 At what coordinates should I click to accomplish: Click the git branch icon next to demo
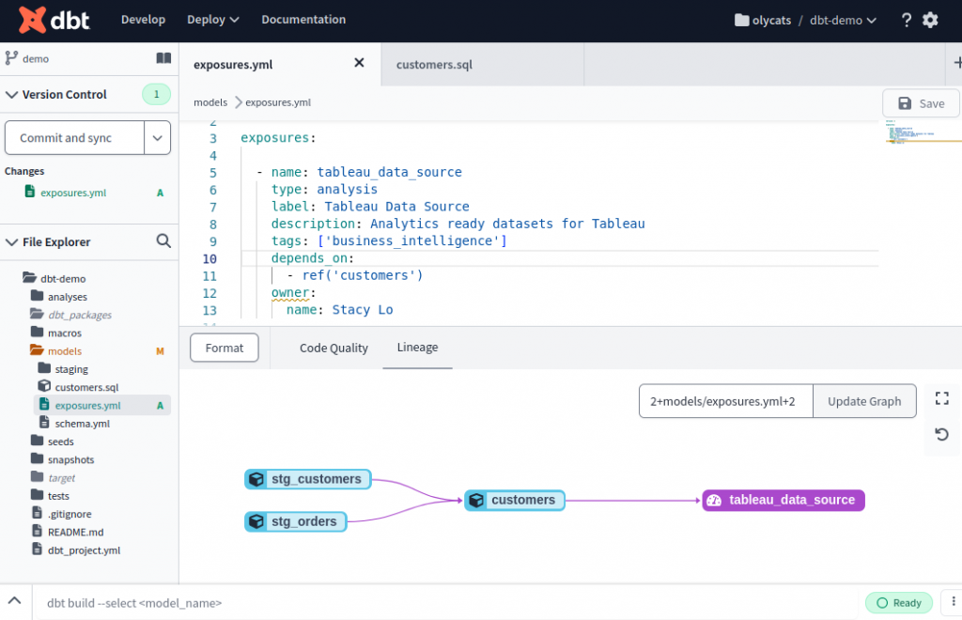click(x=11, y=58)
